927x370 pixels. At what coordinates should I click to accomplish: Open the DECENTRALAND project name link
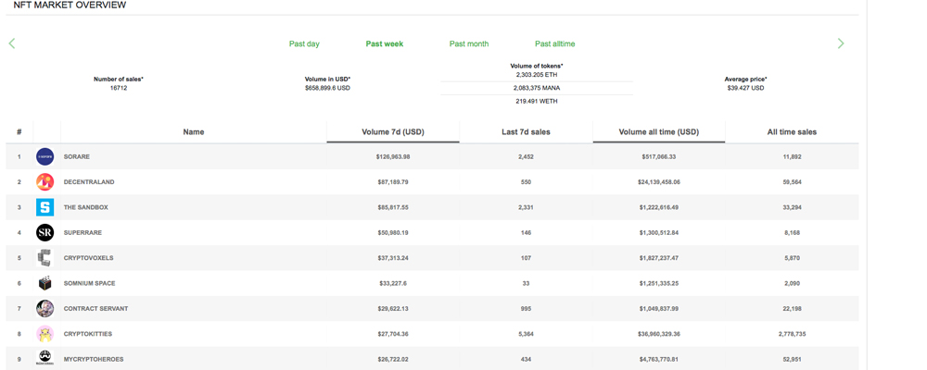click(89, 182)
